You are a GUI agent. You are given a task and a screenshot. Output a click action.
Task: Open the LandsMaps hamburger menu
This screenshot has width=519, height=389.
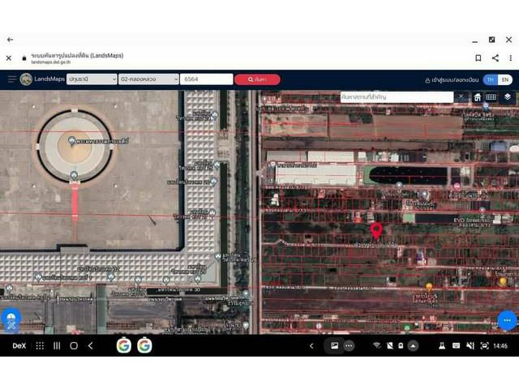click(11, 79)
